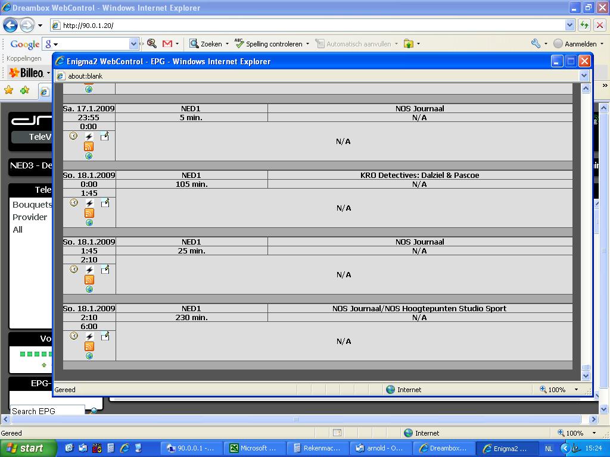Switch to 90.0.0.1 taskbar item
This screenshot has width=610, height=457.
[192, 448]
